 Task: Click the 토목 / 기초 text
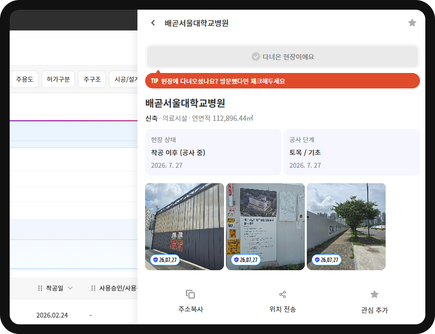[305, 152]
